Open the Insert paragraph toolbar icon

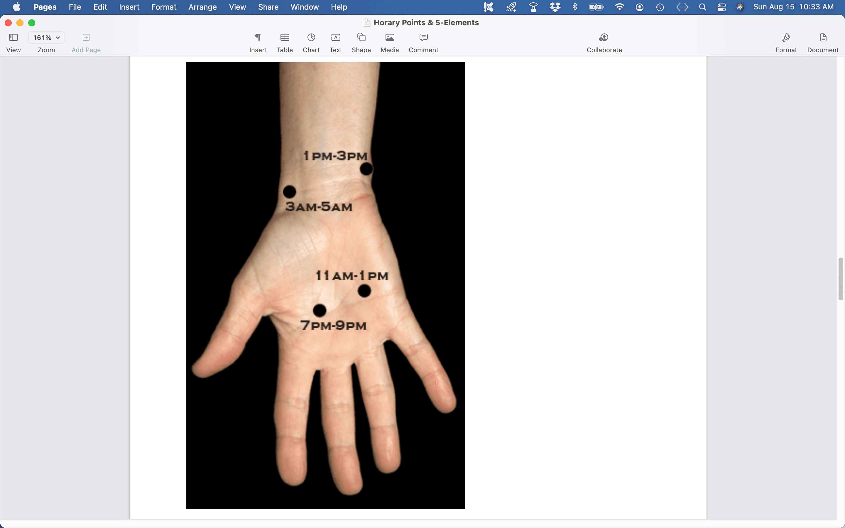click(258, 37)
